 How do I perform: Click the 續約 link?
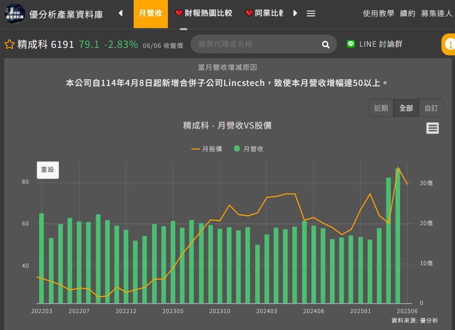pos(408,13)
